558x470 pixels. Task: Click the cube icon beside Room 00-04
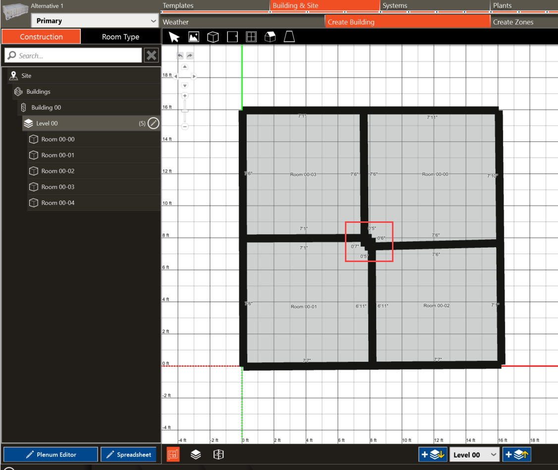pyautogui.click(x=34, y=203)
